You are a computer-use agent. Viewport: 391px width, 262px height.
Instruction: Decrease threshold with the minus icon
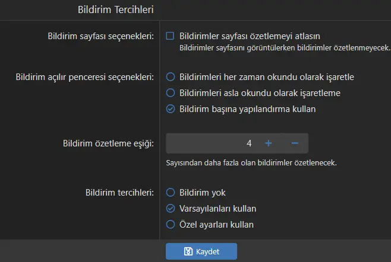[x=295, y=143]
